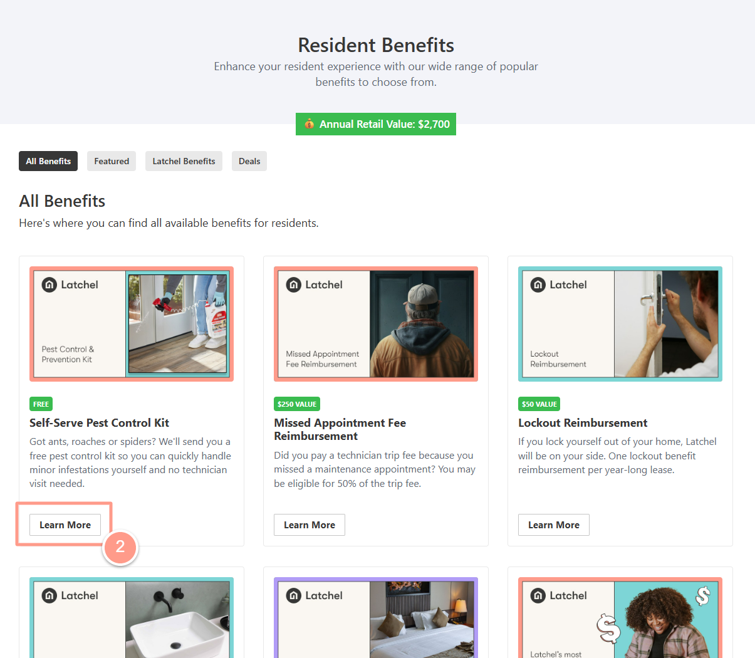Click the All Benefits section heading
Viewport: 755px width, 658px height.
pyautogui.click(x=62, y=201)
